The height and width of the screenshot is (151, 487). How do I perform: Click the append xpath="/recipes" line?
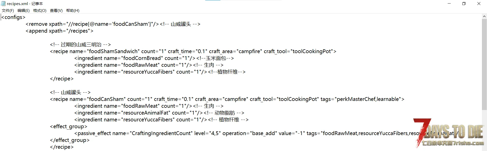pos(59,31)
